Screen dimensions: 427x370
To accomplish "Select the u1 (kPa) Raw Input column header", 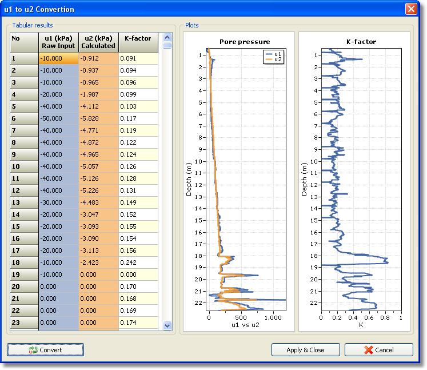I will [58, 42].
